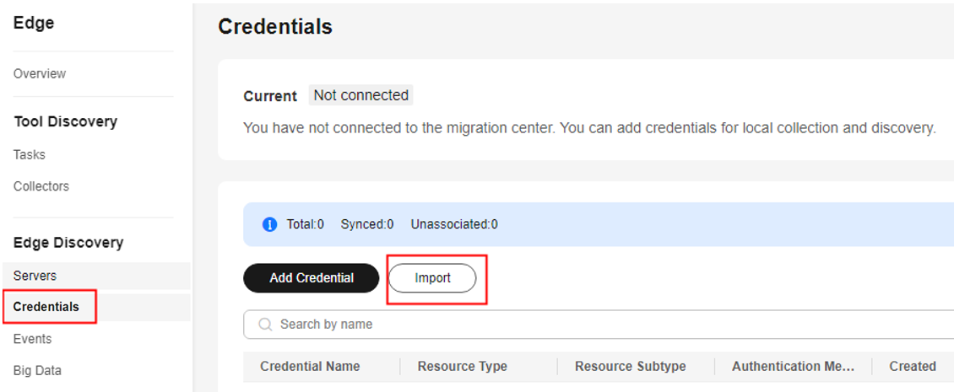Click the Resource Type column header

[x=463, y=367]
